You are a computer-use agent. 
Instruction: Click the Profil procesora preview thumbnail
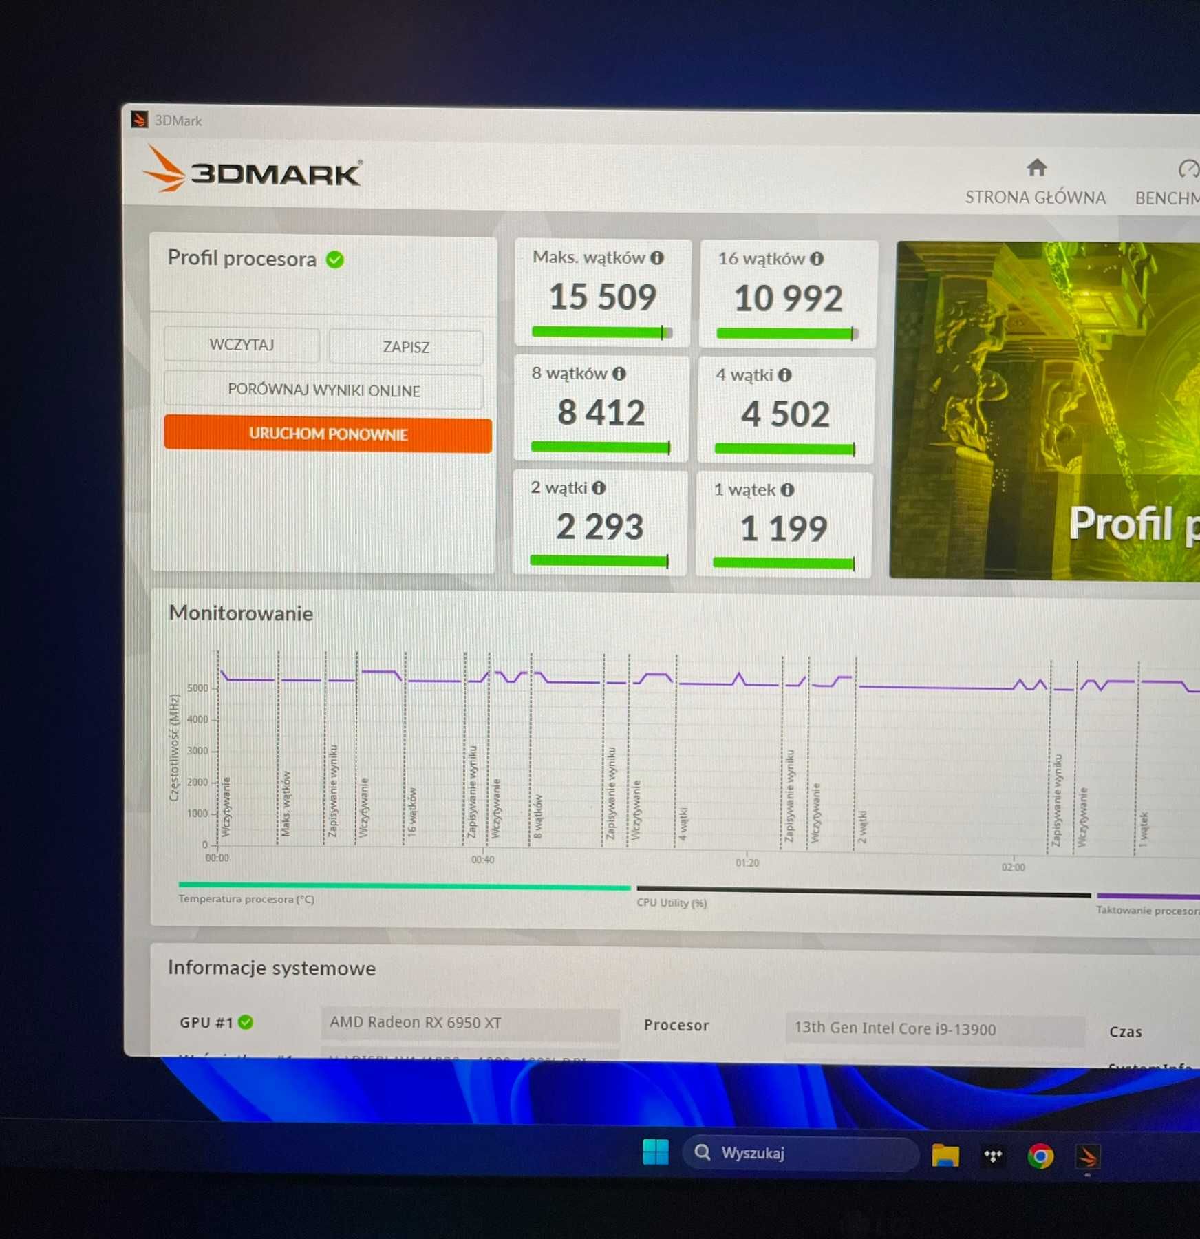[x=1044, y=411]
